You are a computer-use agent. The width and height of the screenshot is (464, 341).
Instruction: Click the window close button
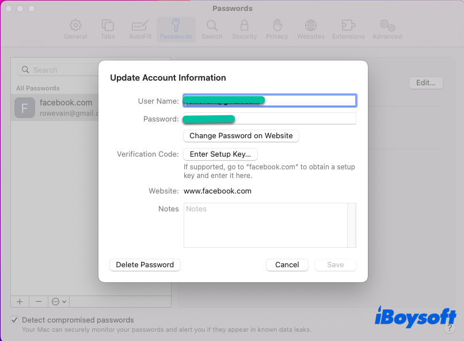click(x=9, y=9)
